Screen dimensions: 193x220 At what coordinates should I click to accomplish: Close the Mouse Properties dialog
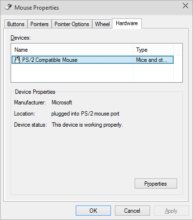(185, 6)
